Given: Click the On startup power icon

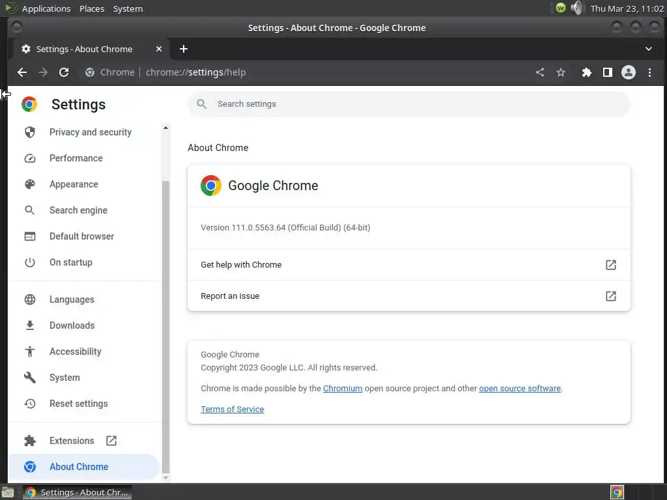Looking at the screenshot, I should tap(30, 262).
